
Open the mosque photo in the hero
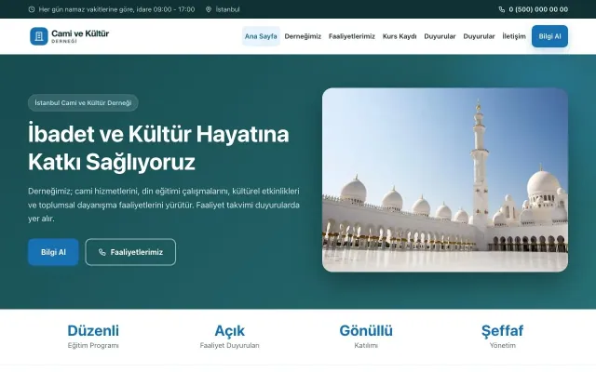tap(445, 179)
